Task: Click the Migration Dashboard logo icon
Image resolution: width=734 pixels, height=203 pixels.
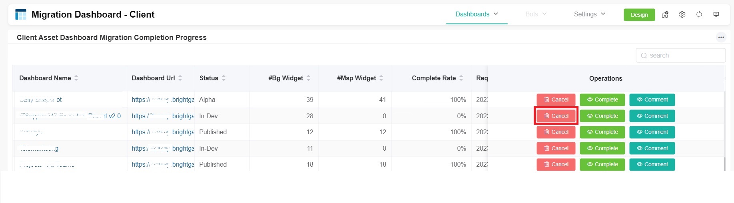Action: tap(21, 15)
